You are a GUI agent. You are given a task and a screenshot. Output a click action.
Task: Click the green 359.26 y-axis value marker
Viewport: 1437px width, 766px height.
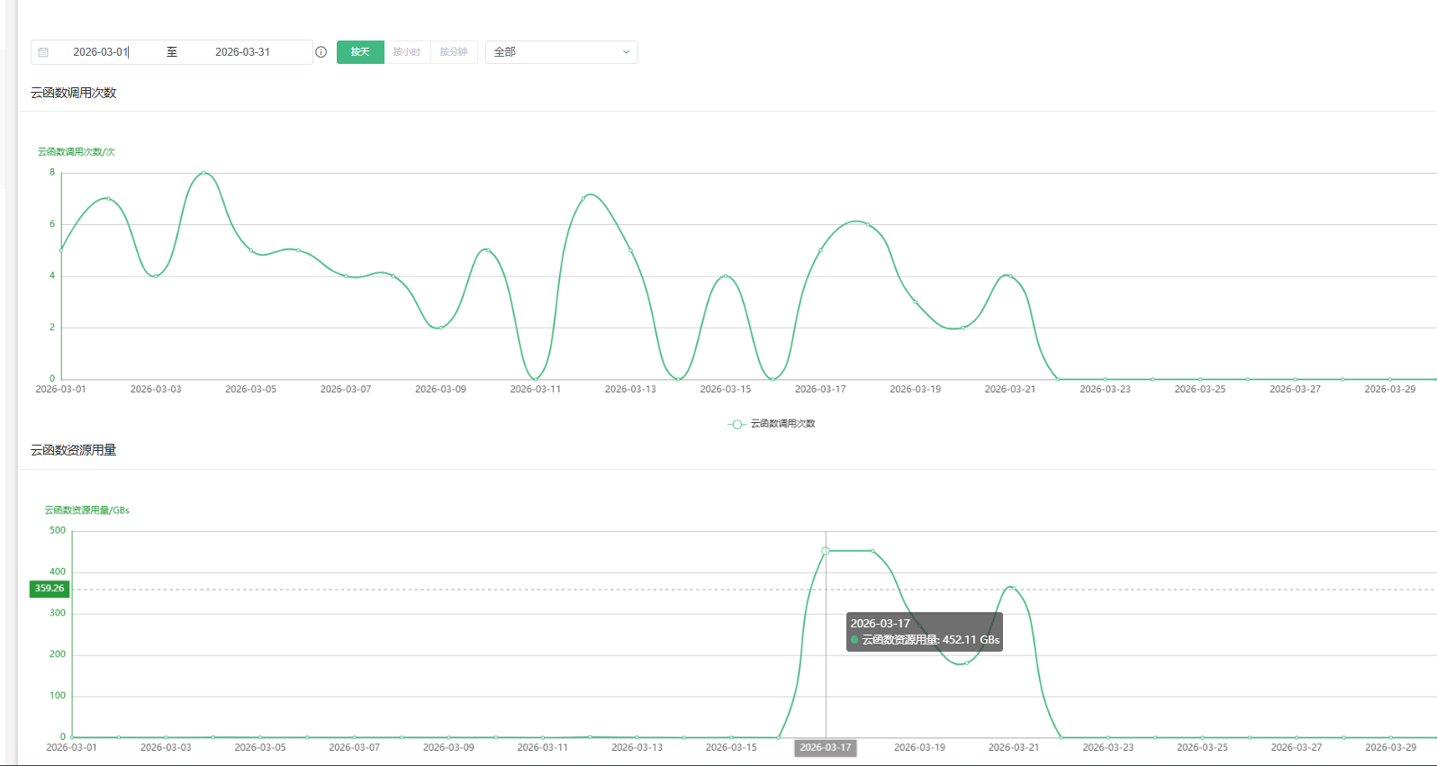[50, 589]
